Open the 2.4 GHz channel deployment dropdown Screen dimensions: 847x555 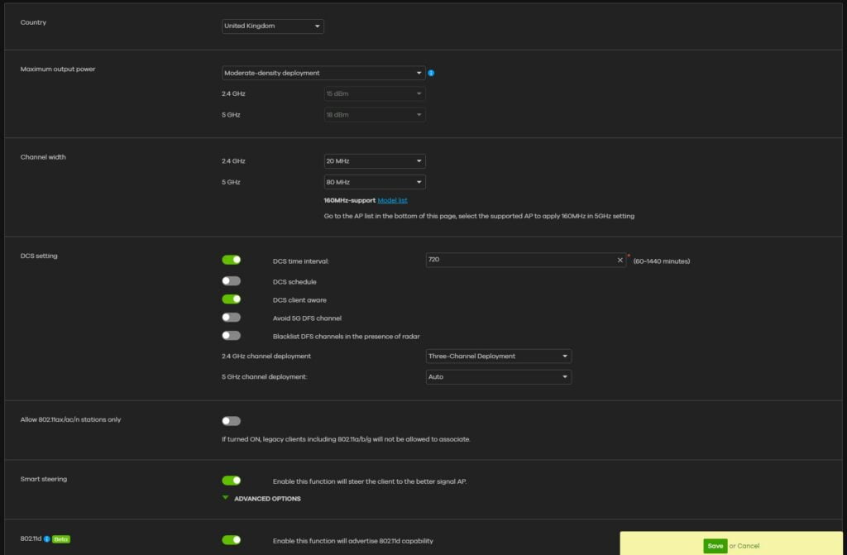(498, 356)
